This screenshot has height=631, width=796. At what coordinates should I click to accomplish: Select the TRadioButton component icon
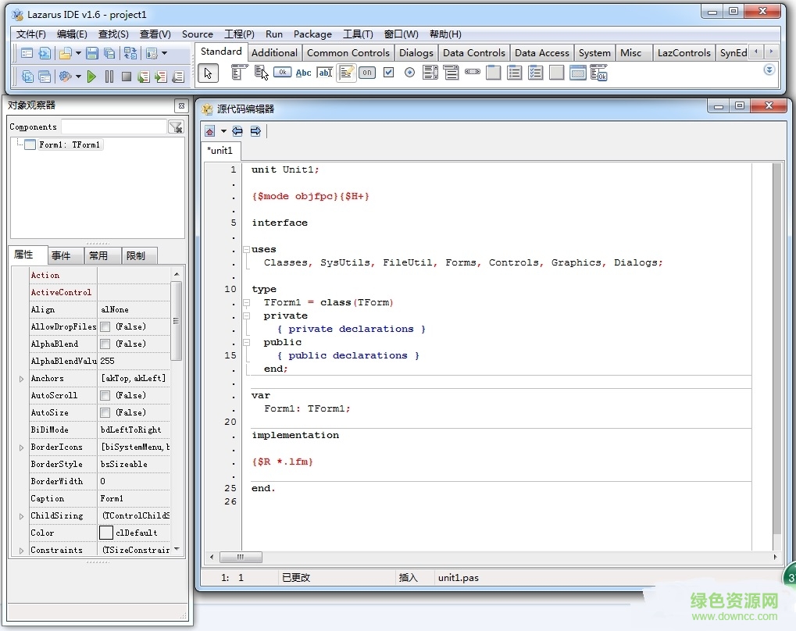click(409, 73)
